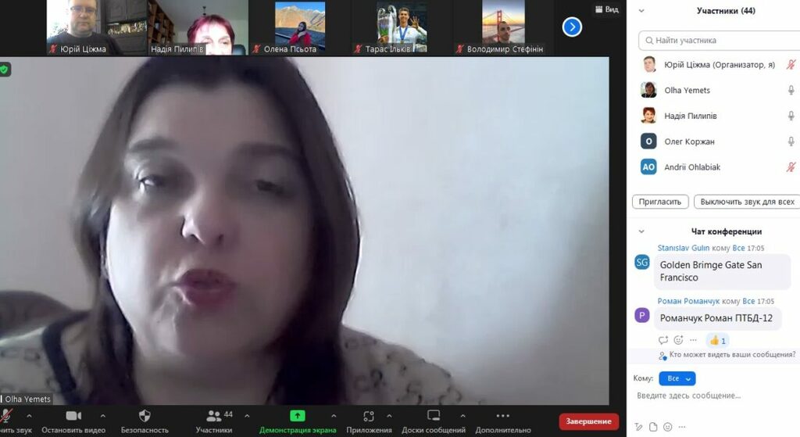Open the Вид view menu at top
This screenshot has width=800, height=437.
click(606, 9)
